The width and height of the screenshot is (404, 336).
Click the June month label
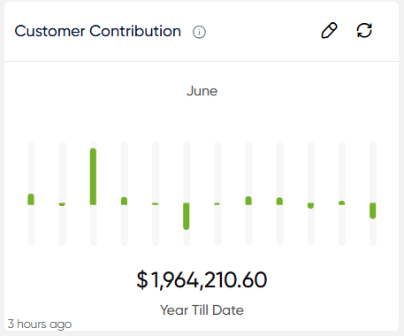[x=202, y=91]
